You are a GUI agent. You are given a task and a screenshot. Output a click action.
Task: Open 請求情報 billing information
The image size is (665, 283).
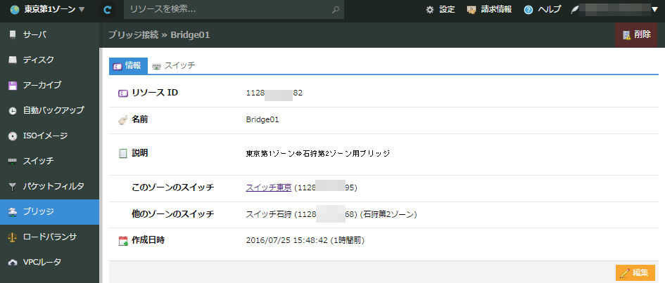point(490,10)
